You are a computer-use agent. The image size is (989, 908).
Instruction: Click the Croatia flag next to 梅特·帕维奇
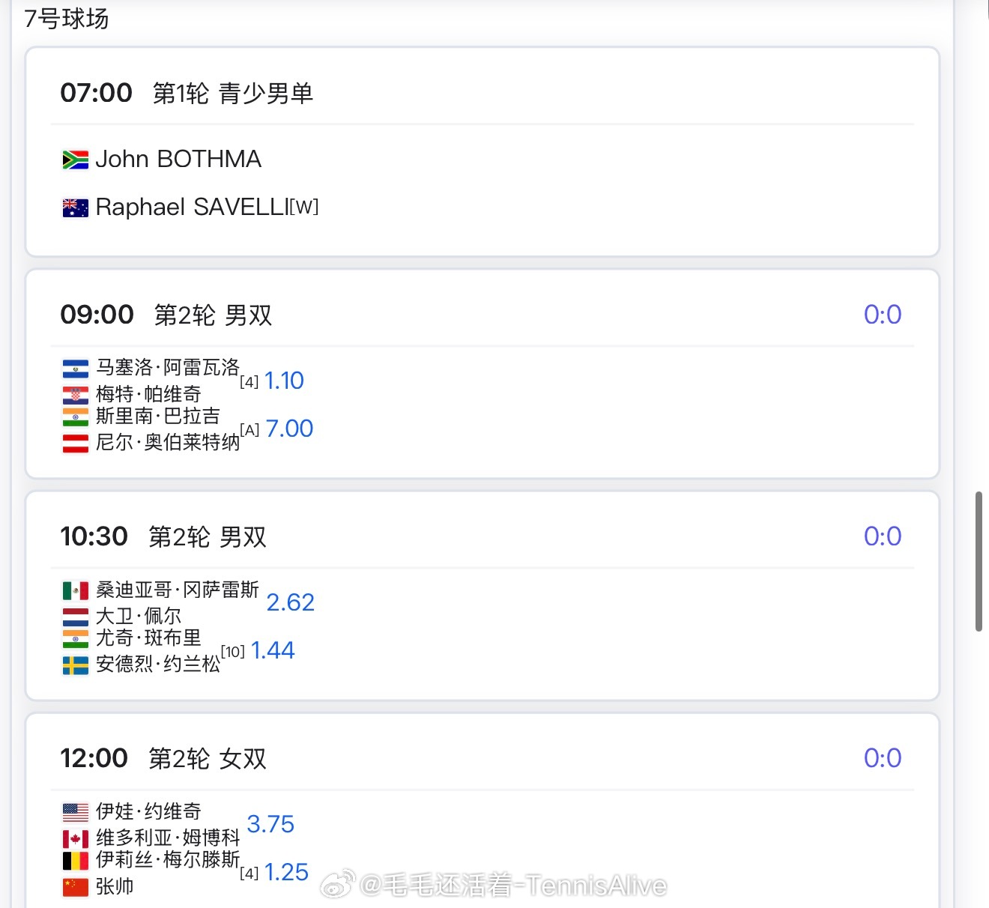(x=75, y=395)
